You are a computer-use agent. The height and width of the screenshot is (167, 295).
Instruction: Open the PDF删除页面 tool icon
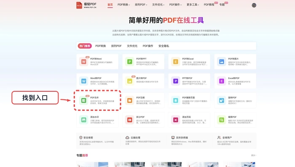tap(176, 100)
